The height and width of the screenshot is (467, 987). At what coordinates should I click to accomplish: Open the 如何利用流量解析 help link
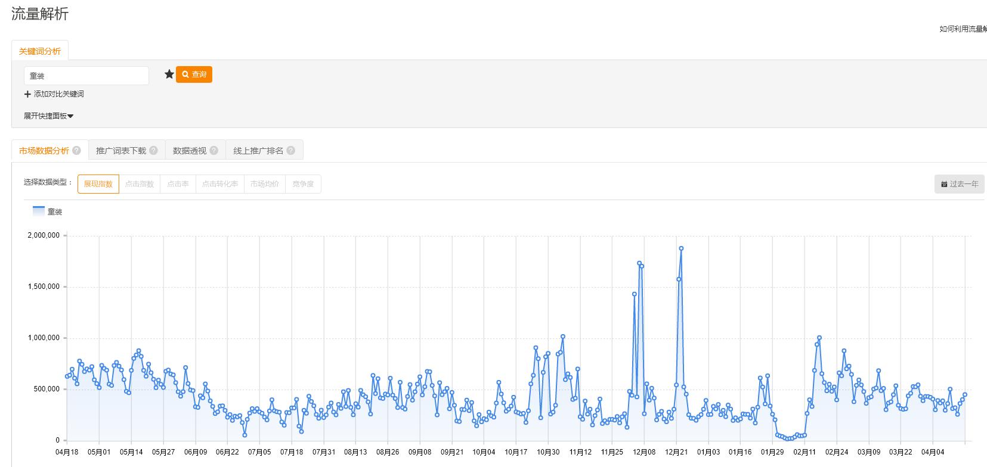963,29
